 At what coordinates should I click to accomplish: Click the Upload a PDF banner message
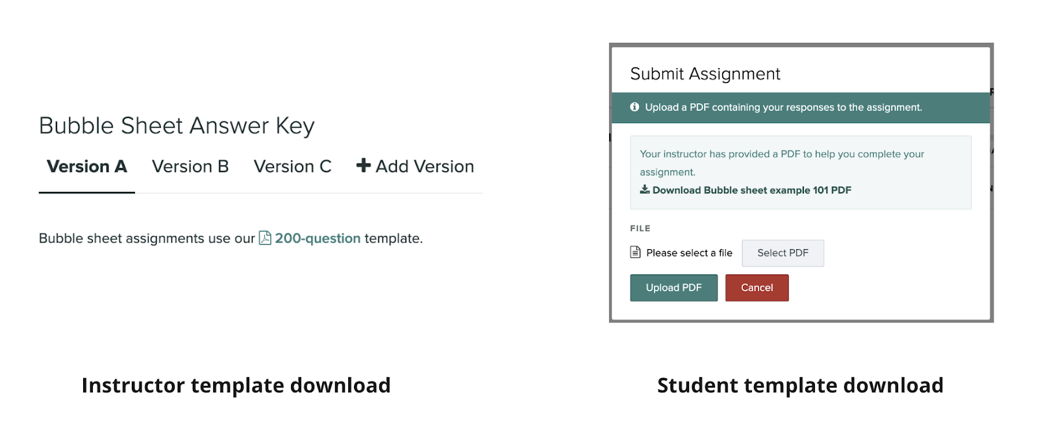783,107
